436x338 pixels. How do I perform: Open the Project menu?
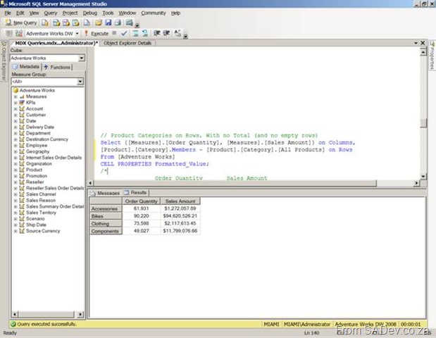(70, 13)
